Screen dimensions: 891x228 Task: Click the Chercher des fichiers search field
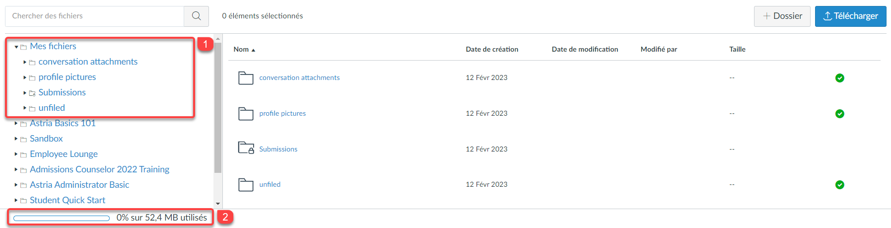[x=94, y=16]
